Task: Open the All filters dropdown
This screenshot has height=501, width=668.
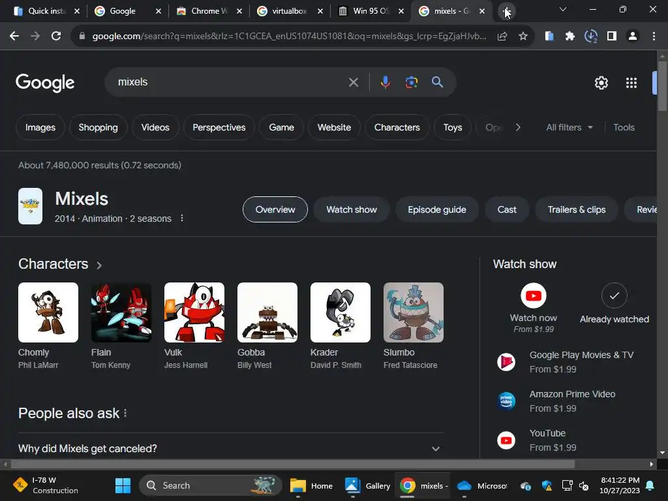Action: click(x=569, y=127)
